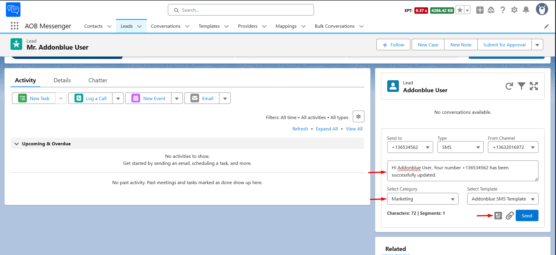
Task: Open the Send to number dropdown
Action: tap(410, 147)
